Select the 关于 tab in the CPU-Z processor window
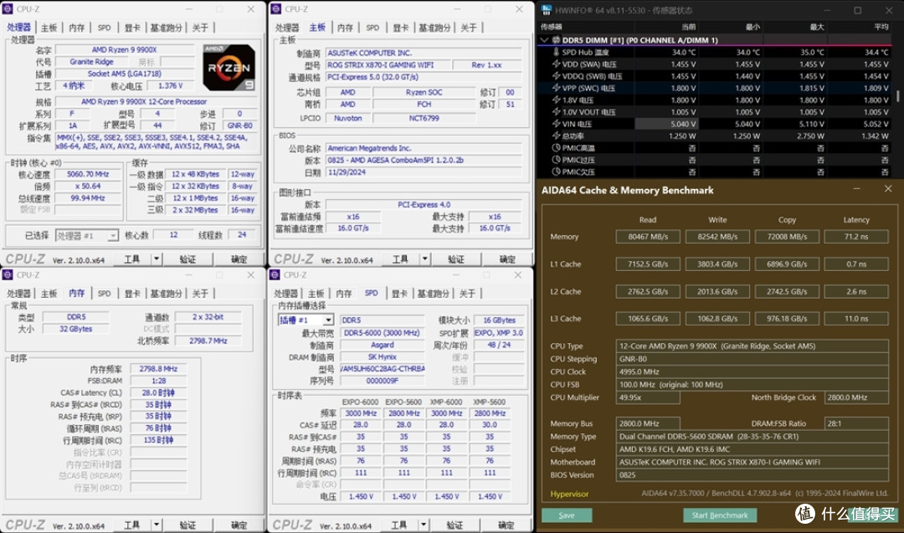Image resolution: width=904 pixels, height=533 pixels. pyautogui.click(x=200, y=28)
